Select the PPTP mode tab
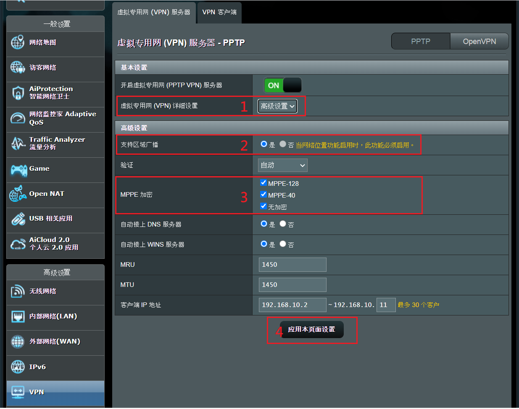 pyautogui.click(x=421, y=41)
